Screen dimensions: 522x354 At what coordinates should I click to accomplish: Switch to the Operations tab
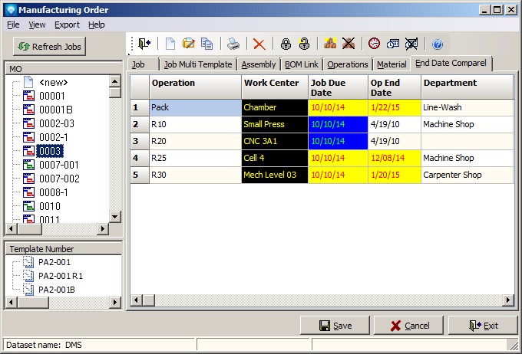[348, 64]
